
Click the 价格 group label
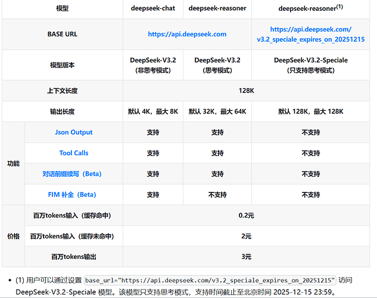coord(13,236)
